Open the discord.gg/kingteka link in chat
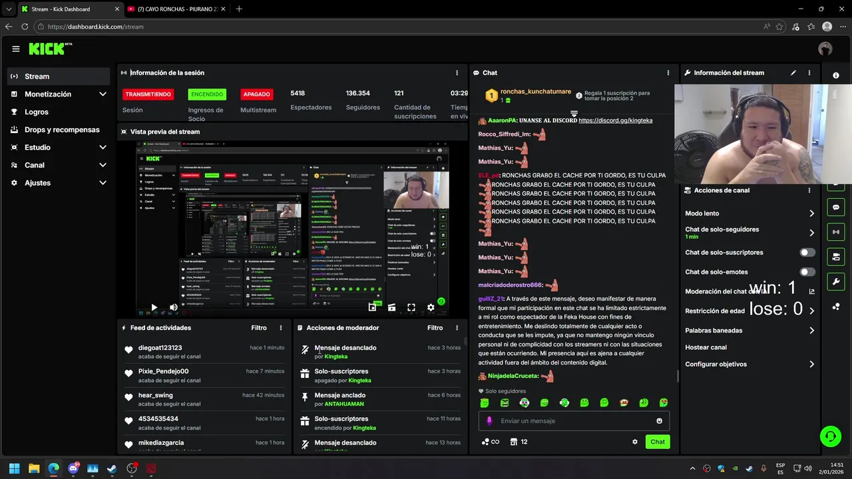The image size is (852, 479). point(616,120)
